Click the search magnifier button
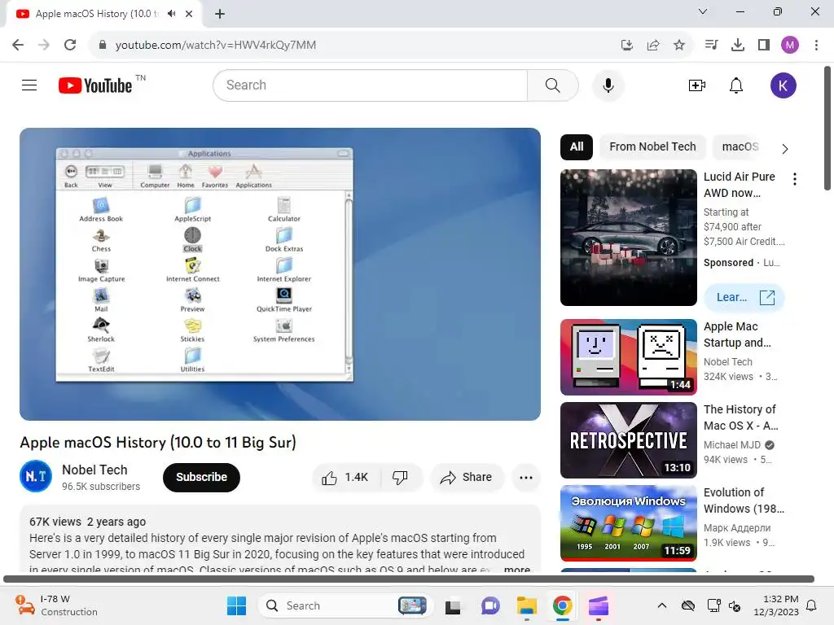Screen dimensions: 834x625 (x=553, y=85)
